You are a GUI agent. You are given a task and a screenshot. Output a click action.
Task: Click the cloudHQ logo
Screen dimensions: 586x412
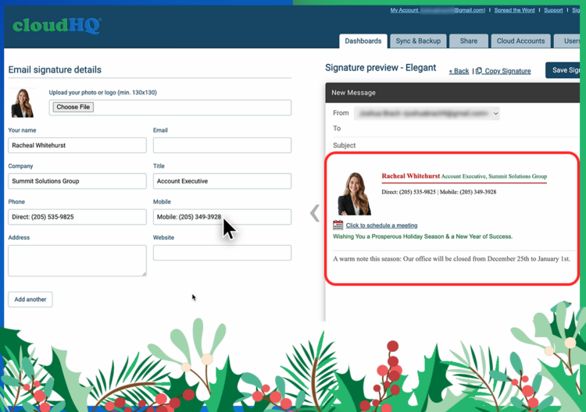pos(56,26)
